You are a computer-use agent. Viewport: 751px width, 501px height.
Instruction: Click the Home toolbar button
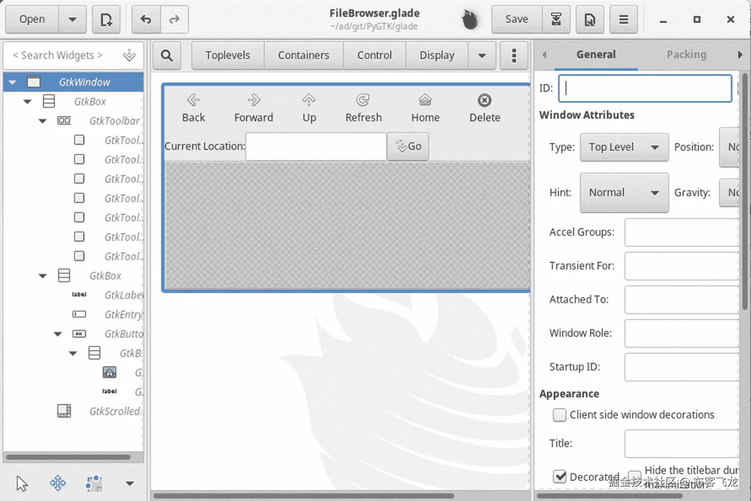[x=425, y=108]
